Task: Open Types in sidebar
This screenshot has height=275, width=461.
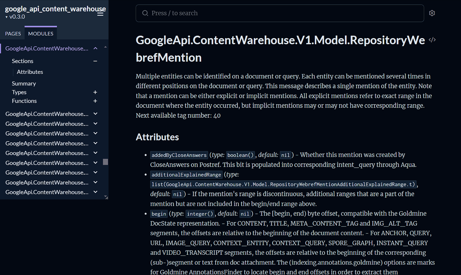Action: pyautogui.click(x=19, y=92)
